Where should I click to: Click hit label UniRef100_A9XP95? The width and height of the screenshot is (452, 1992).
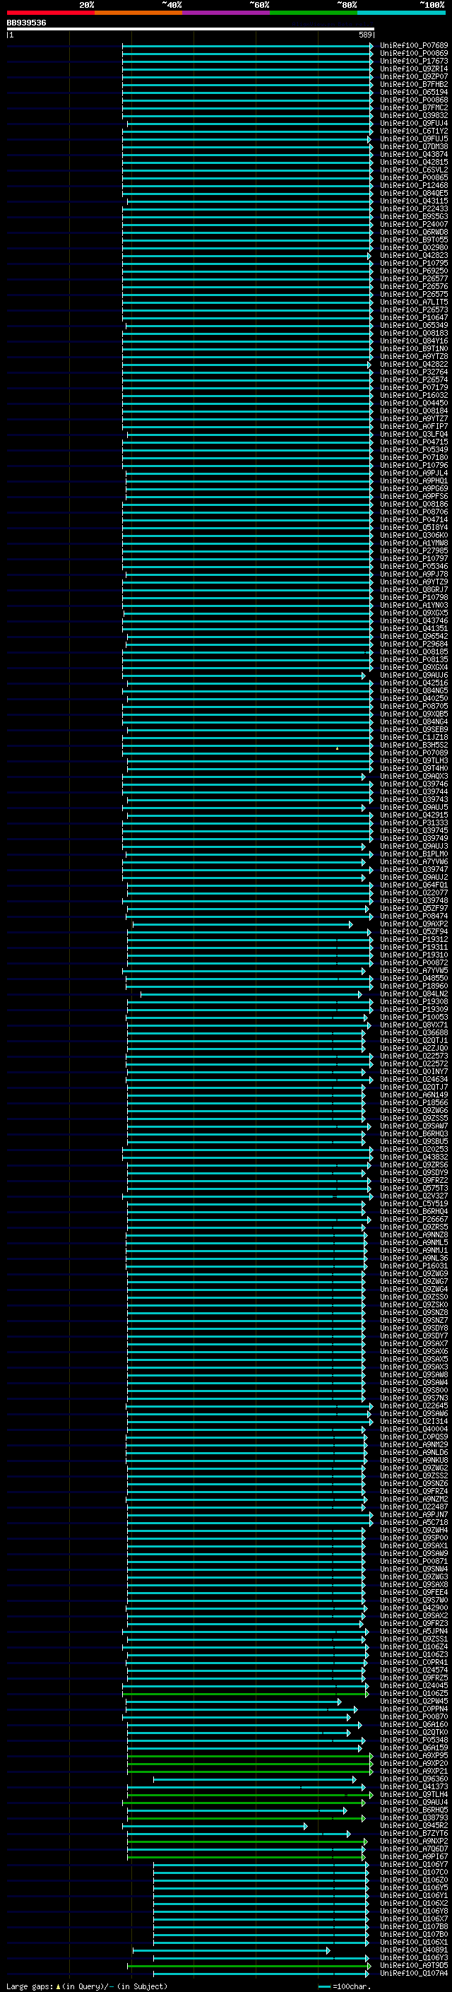click(x=413, y=1756)
